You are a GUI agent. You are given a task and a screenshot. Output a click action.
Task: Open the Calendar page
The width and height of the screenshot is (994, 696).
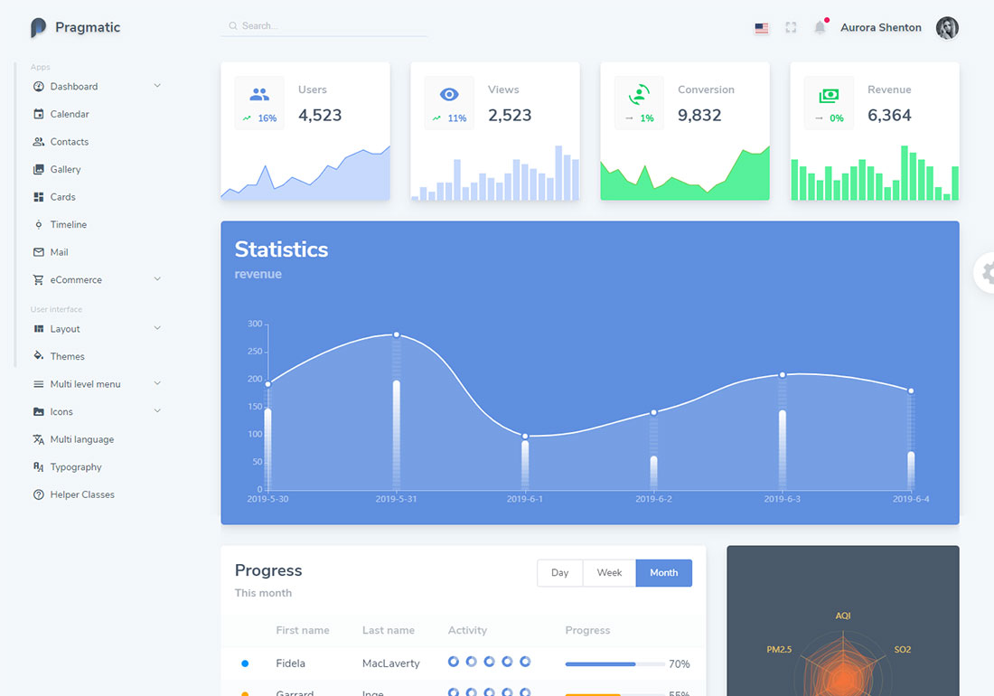click(x=70, y=114)
